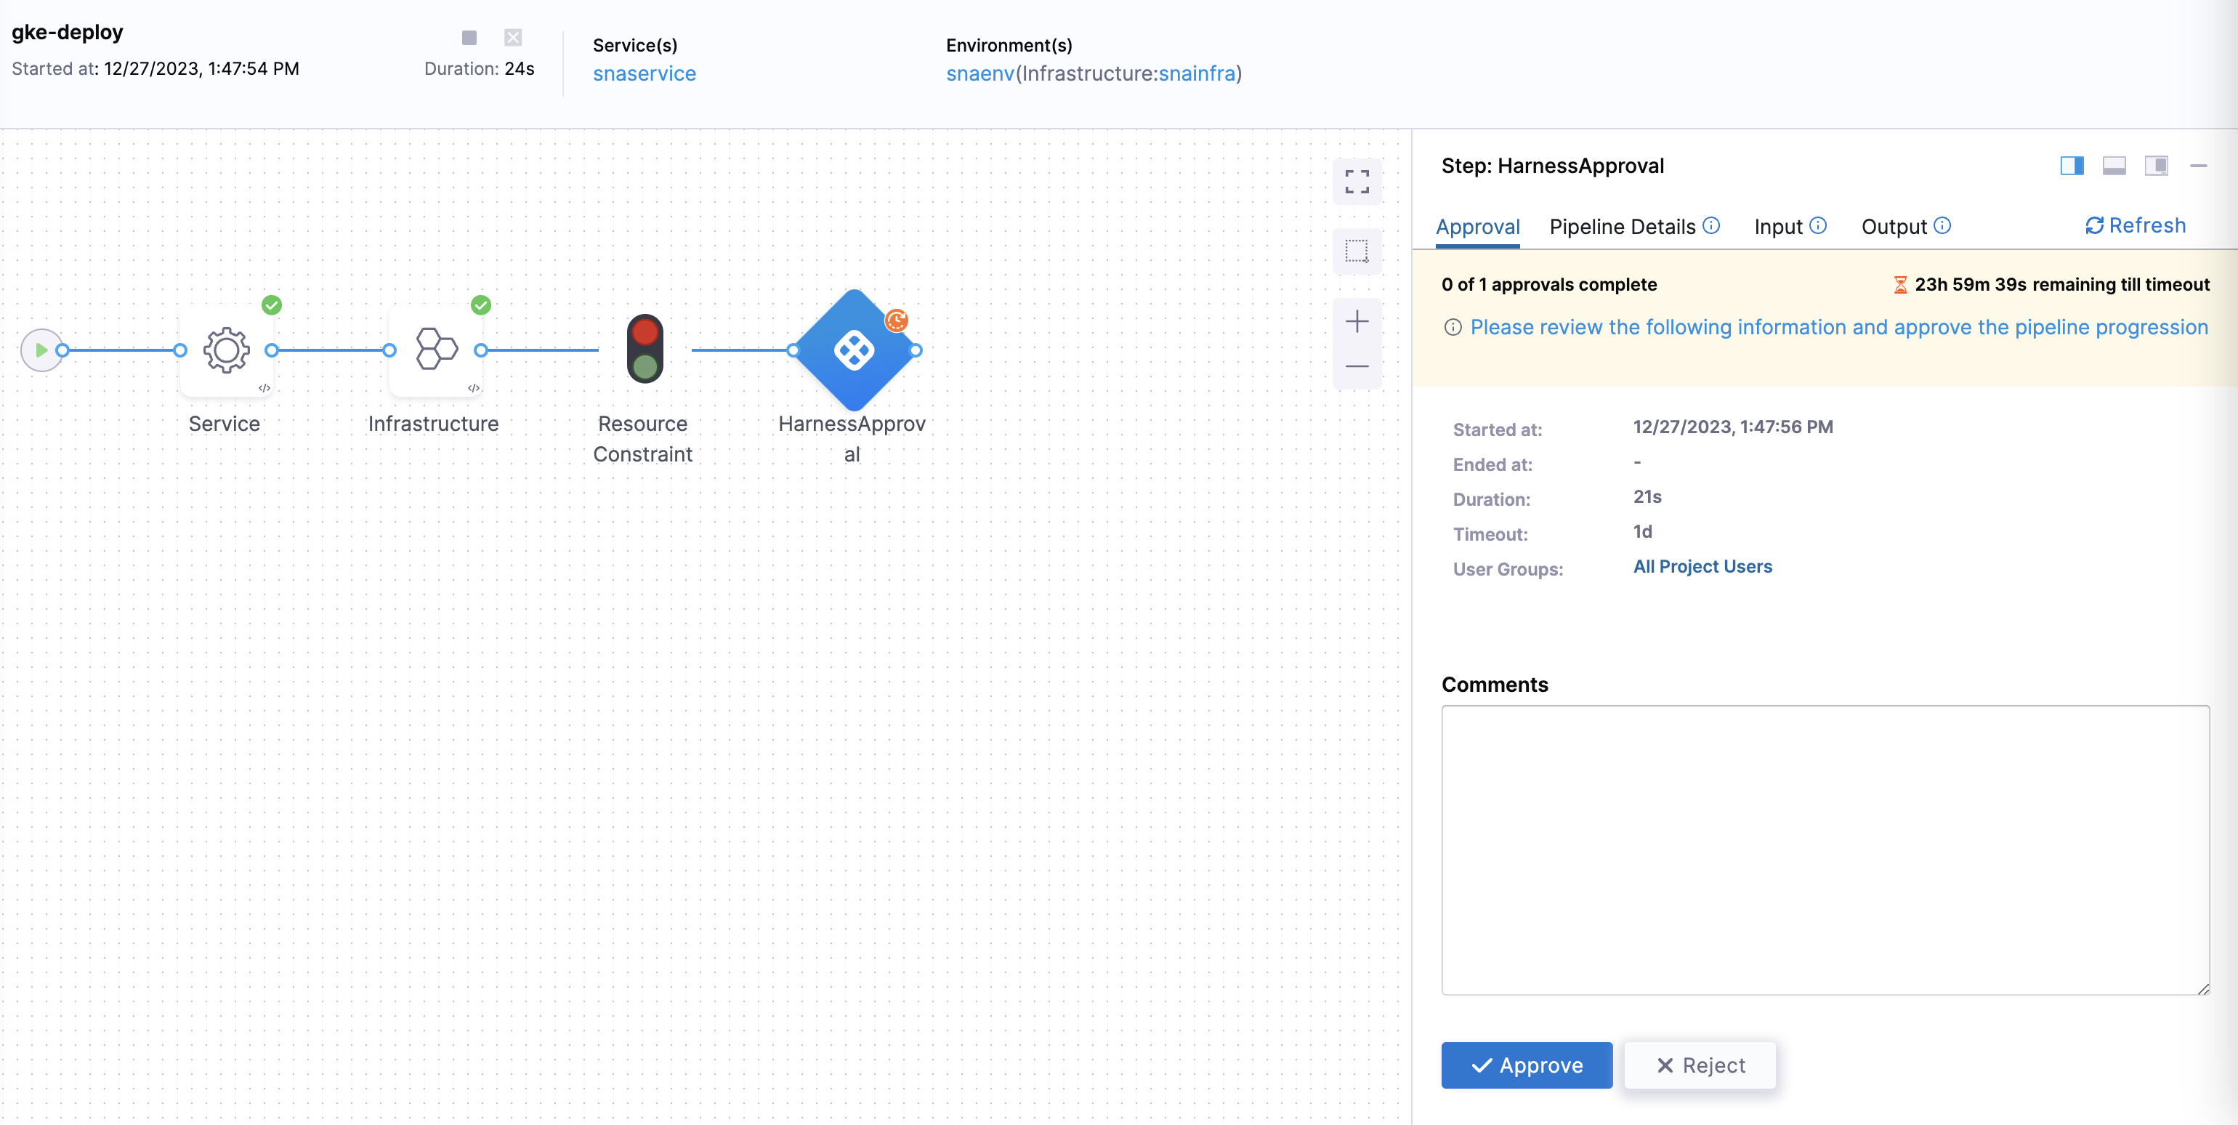
Task: Click the fullscreen fit-to-view icon
Action: pos(1356,182)
